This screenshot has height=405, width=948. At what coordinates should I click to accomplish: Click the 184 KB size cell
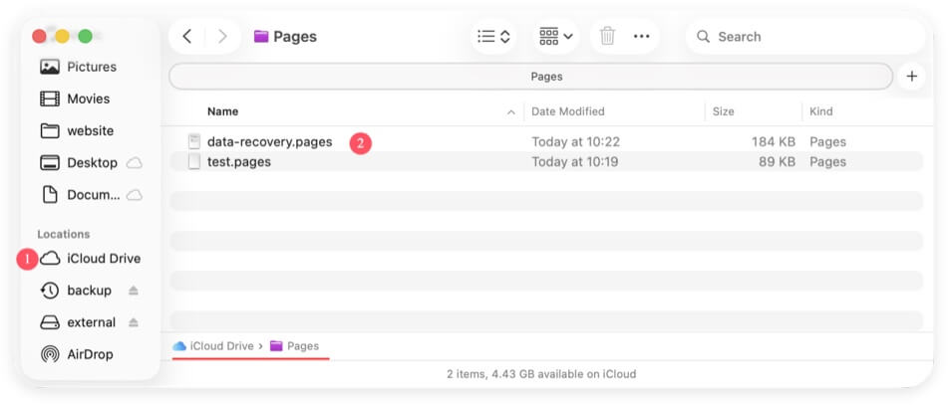pos(774,142)
